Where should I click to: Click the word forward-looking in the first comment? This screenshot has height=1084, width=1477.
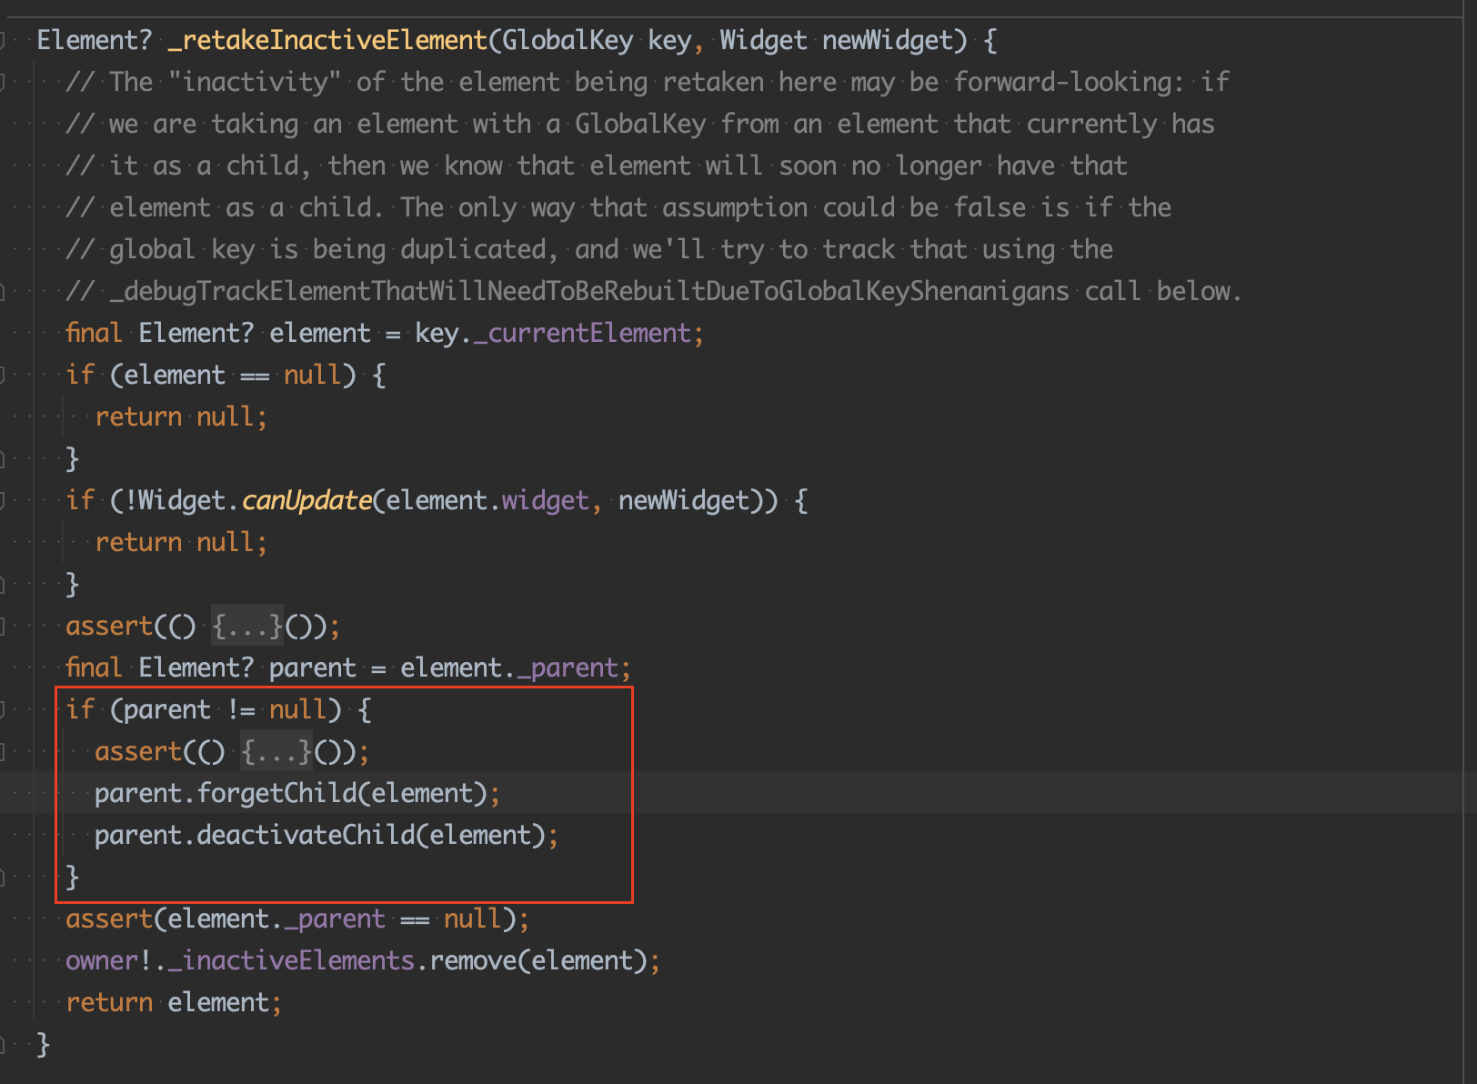1062,82
